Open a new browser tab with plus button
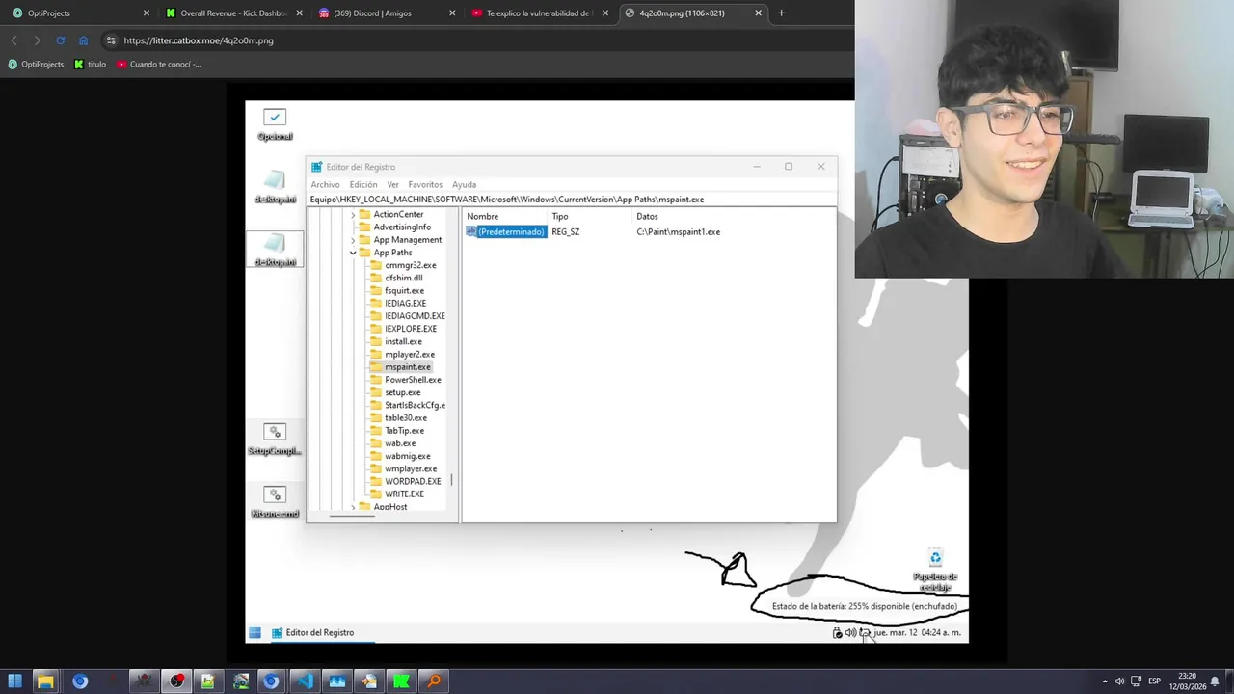1234x694 pixels. [x=781, y=13]
